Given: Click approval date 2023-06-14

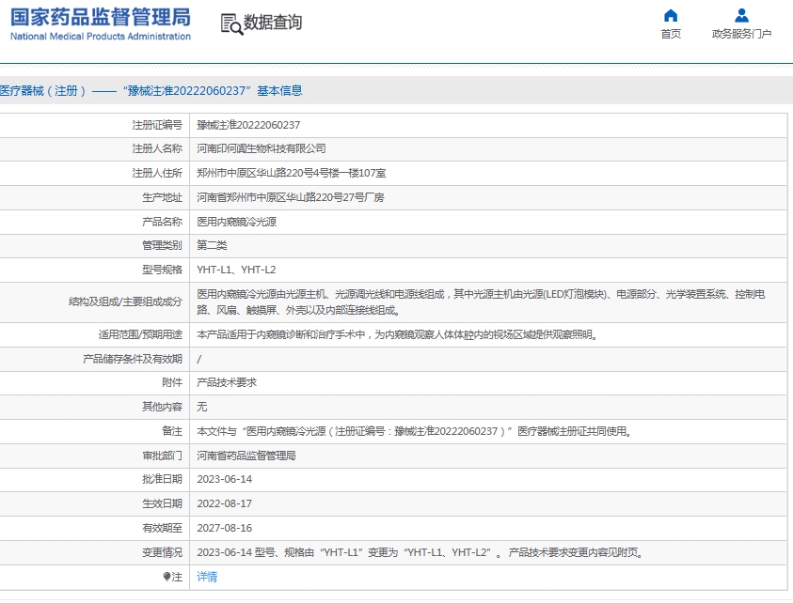Looking at the screenshot, I should coord(225,479).
